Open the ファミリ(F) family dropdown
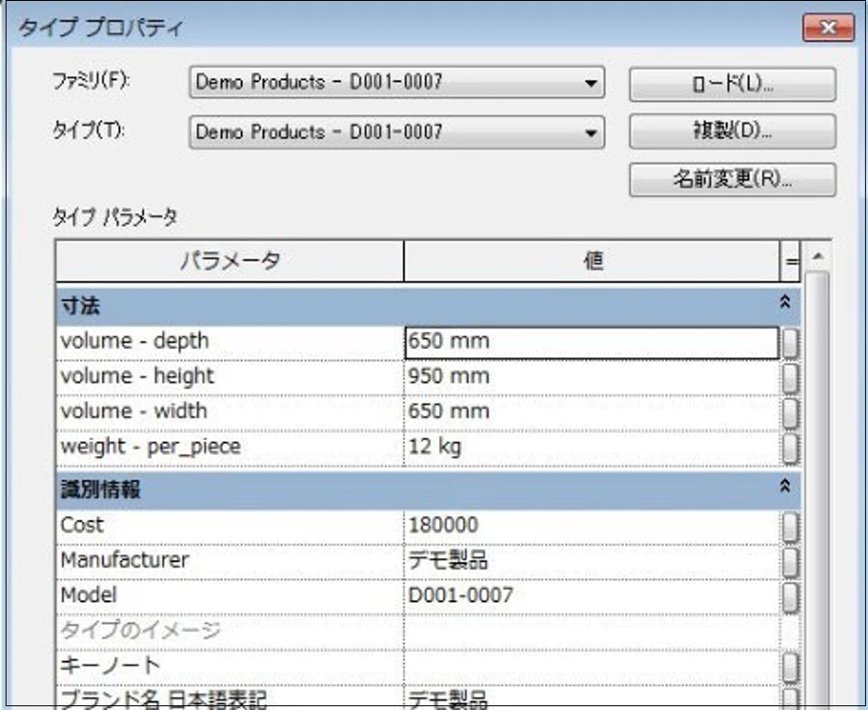Viewport: 868px width, 710px height. pos(396,83)
